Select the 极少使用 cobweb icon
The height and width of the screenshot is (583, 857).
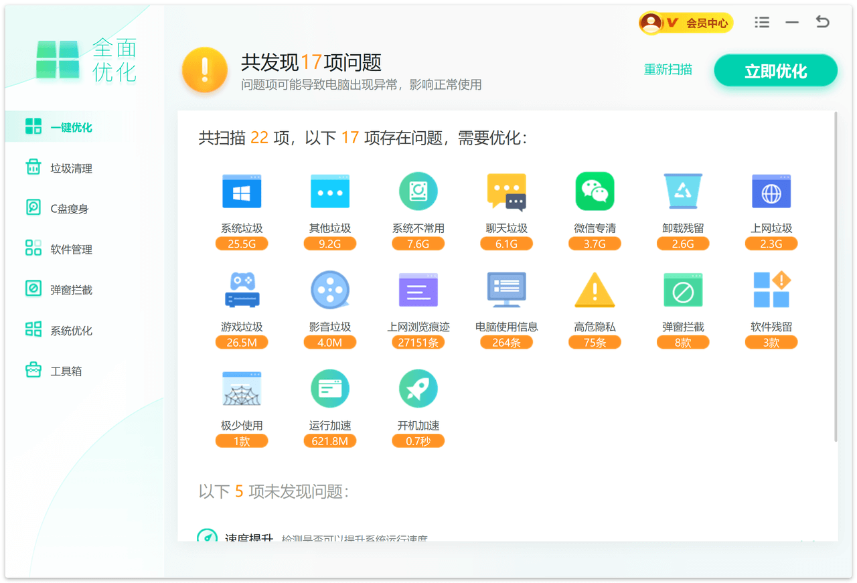(x=242, y=389)
